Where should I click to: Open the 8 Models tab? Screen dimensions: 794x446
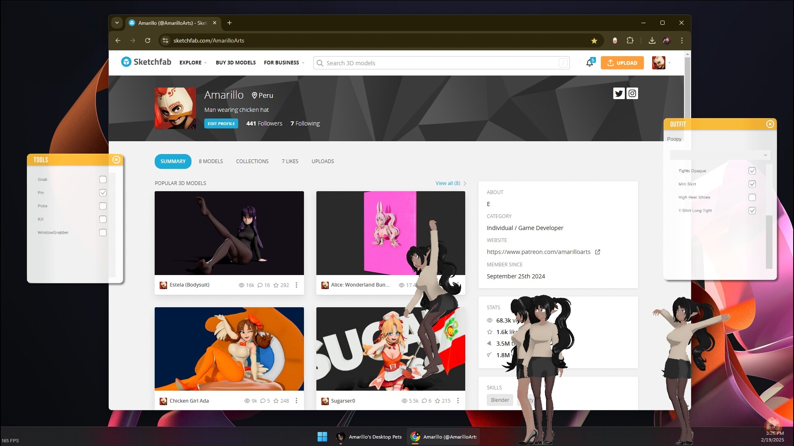[x=210, y=161]
